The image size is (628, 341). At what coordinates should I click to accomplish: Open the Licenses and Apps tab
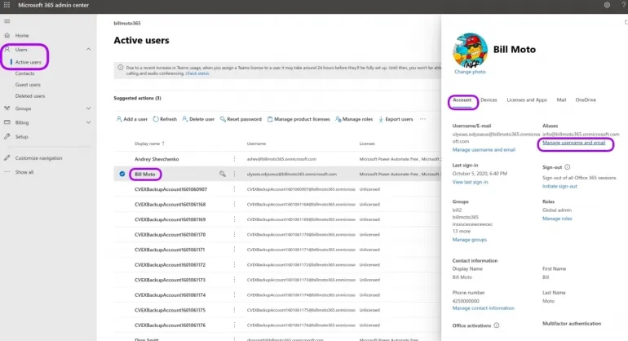pos(527,100)
